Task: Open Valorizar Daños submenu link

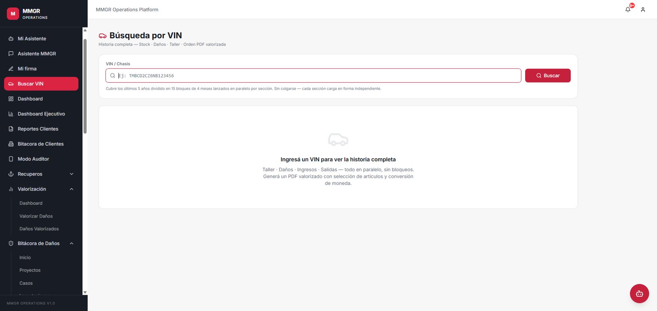Action: [x=36, y=216]
